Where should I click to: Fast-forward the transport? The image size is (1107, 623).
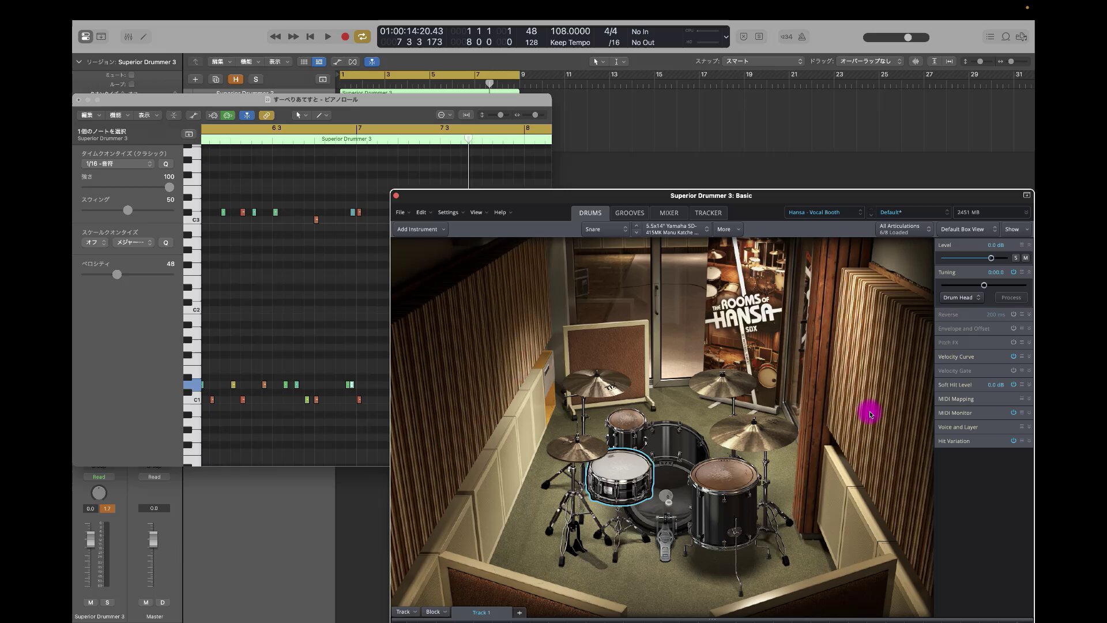[293, 36]
